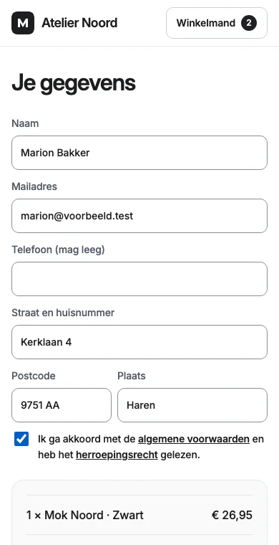The image size is (279, 545).
Task: Click the Mok Noord Zwart order line
Action: (139, 515)
